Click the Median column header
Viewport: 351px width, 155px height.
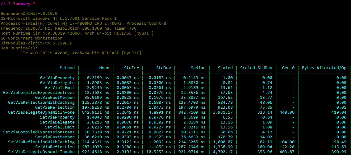point(198,68)
